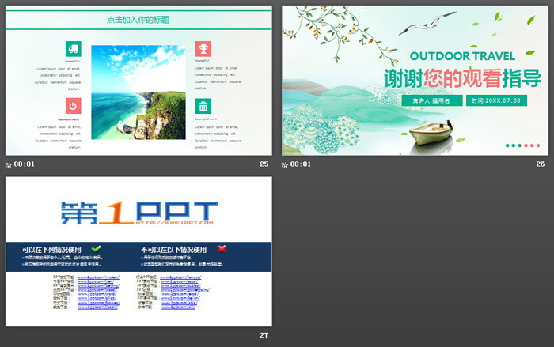Click the 00:01 timing under slide 26
This screenshot has width=554, height=347.
click(x=300, y=164)
